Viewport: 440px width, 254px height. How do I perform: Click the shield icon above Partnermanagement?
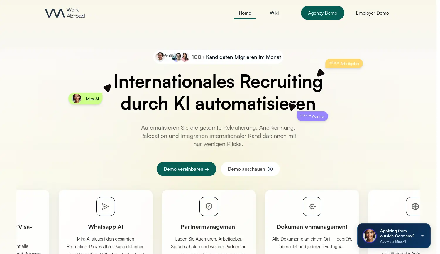coord(209,206)
